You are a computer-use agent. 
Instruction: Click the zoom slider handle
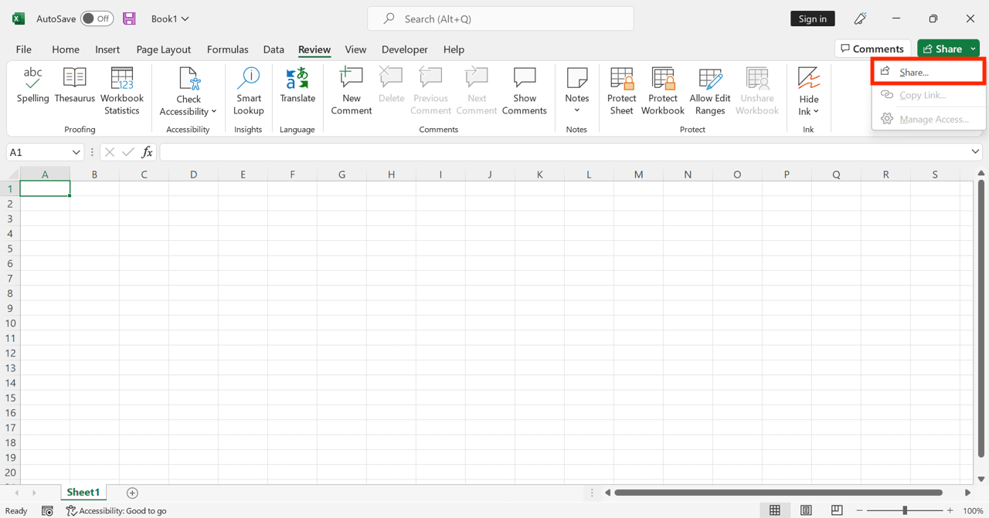tap(905, 510)
